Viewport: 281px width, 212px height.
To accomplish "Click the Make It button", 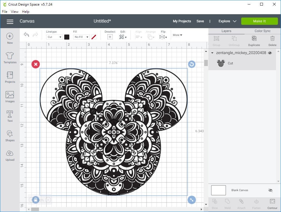I will 260,21.
